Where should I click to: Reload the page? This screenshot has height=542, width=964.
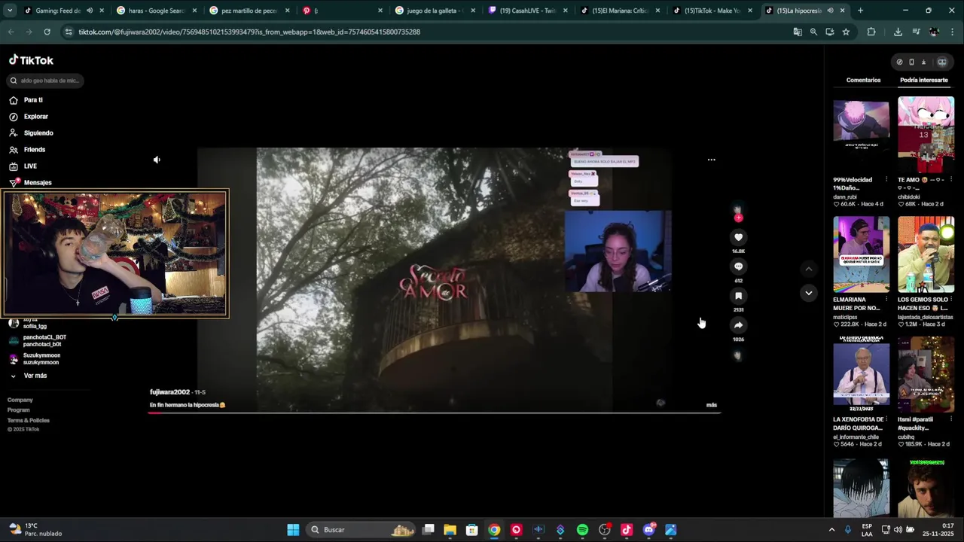click(x=47, y=32)
